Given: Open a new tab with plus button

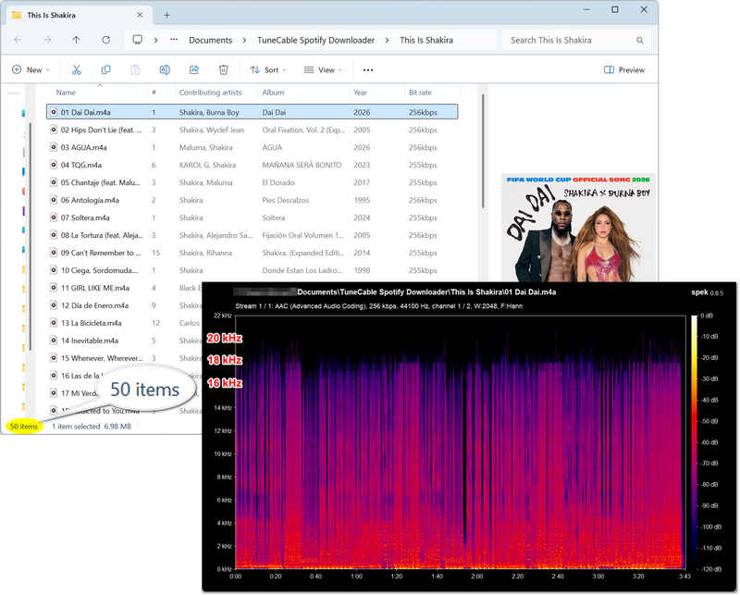Looking at the screenshot, I should (x=166, y=15).
